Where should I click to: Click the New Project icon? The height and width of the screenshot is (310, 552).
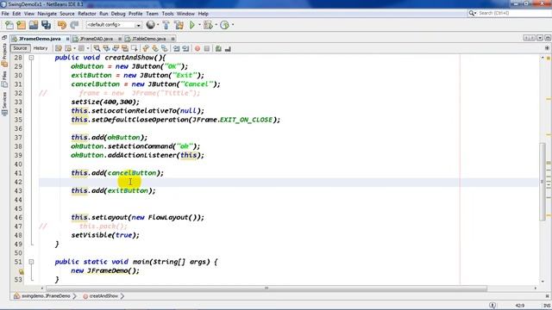tap(21, 25)
